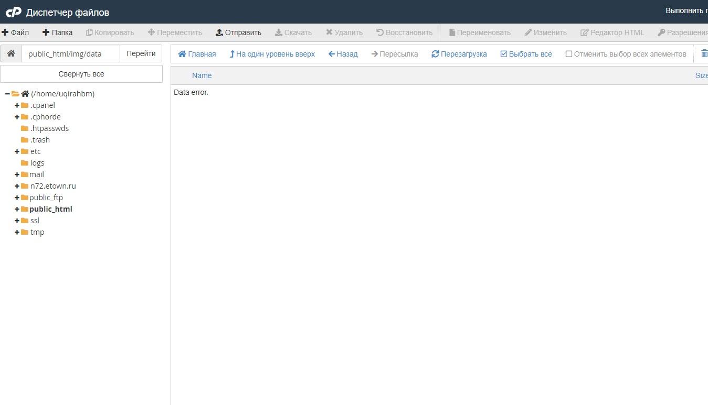Click the path input field
Image resolution: width=708 pixels, height=405 pixels.
[x=71, y=53]
